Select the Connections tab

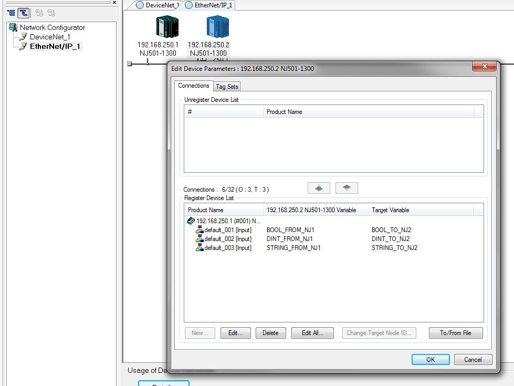coord(193,86)
